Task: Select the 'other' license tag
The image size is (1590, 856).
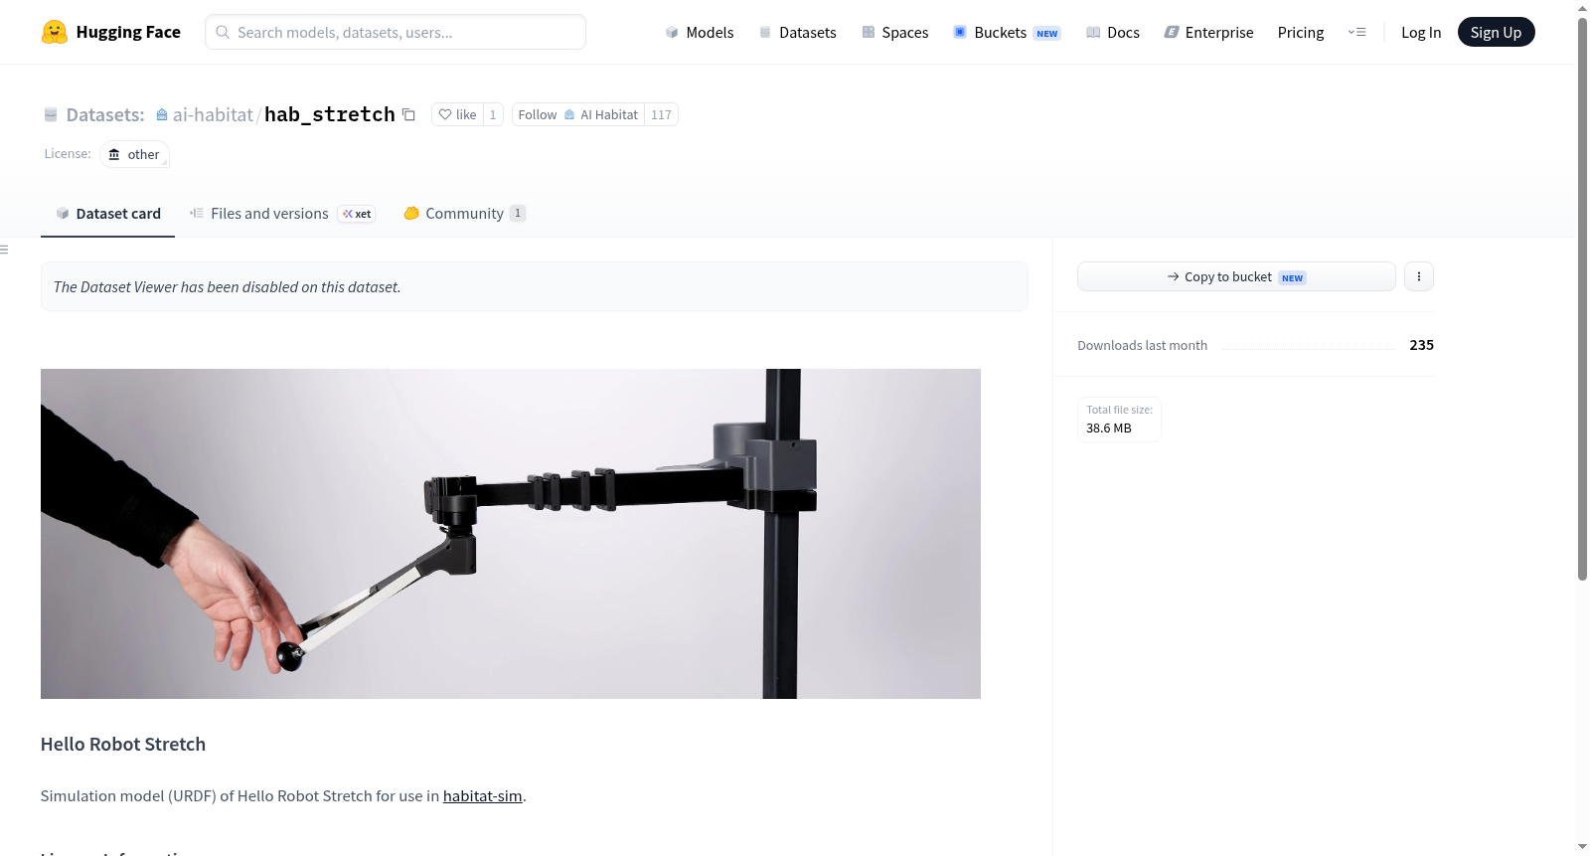Action: coord(134,154)
